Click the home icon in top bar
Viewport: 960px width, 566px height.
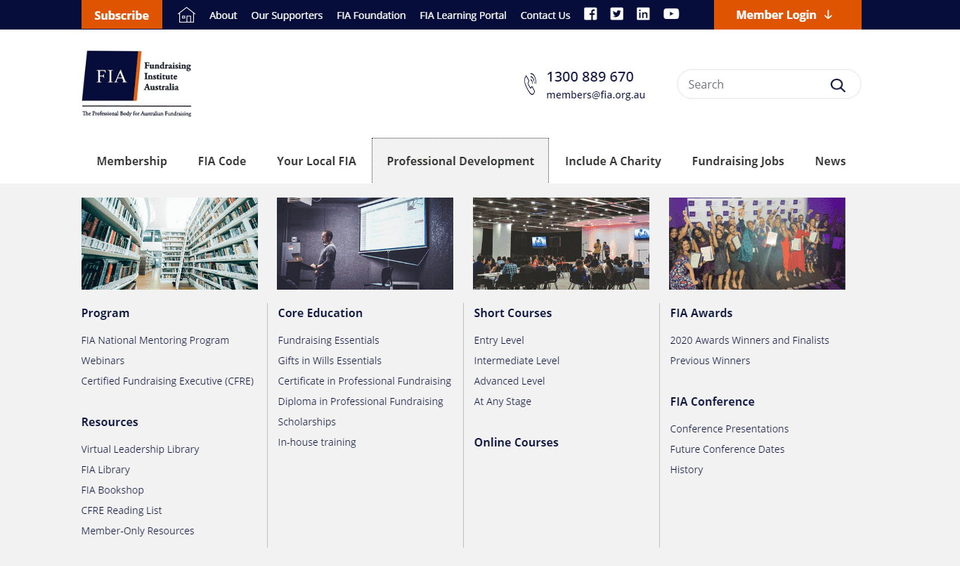(x=186, y=15)
